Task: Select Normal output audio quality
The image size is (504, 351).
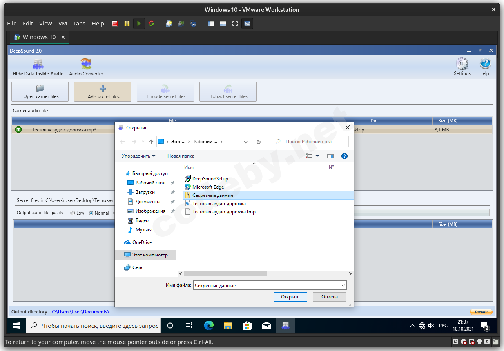Action: coord(91,213)
